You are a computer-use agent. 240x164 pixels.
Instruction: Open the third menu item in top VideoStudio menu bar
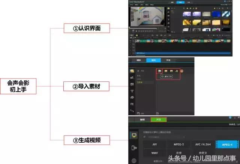point(142,5)
